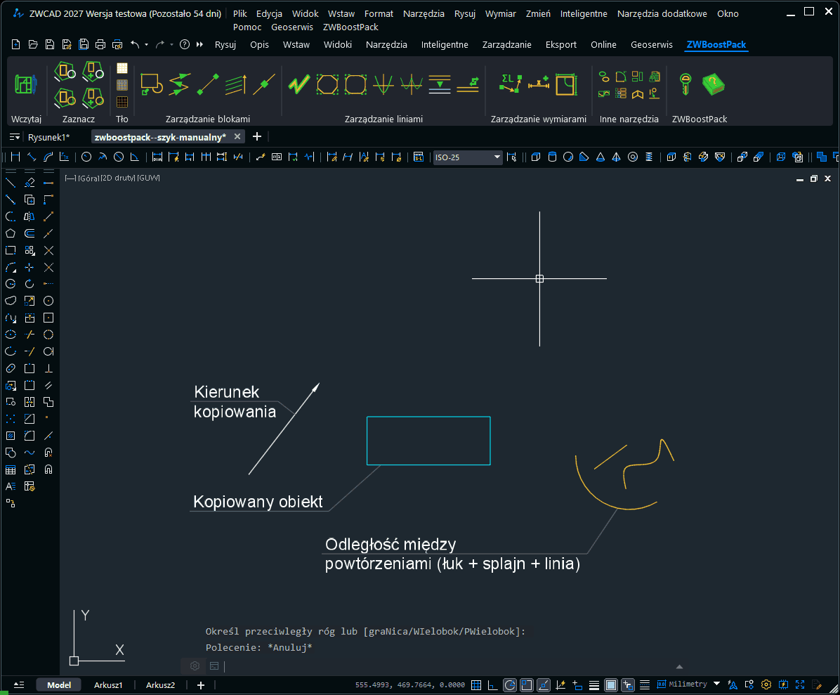Image resolution: width=840 pixels, height=695 pixels.
Task: Toggle Ortho mode in status bar
Action: [x=492, y=684]
